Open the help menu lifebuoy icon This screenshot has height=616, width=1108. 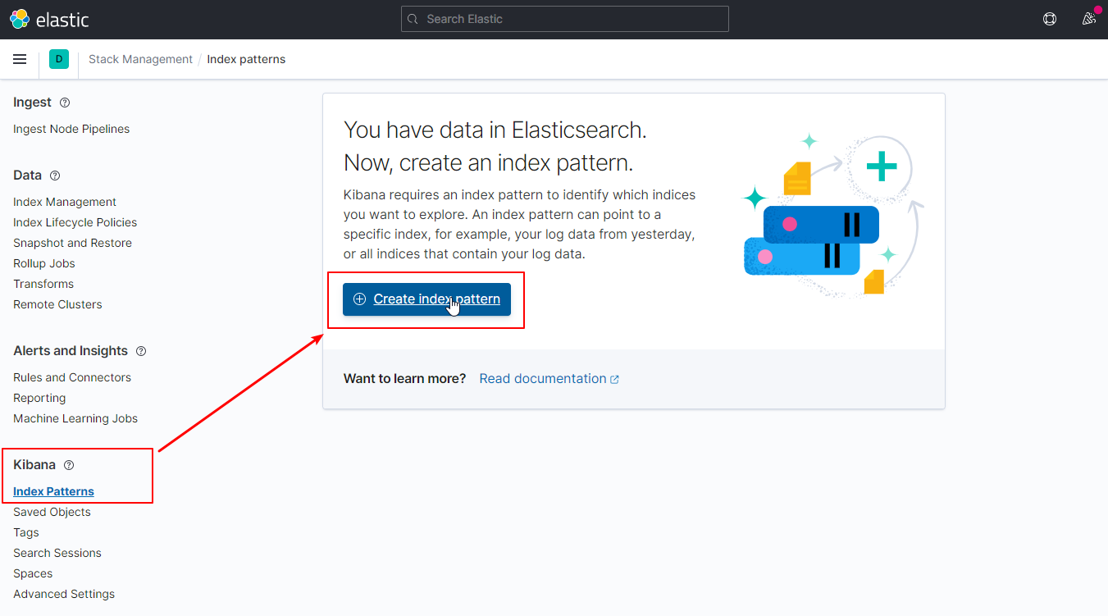[x=1049, y=19]
